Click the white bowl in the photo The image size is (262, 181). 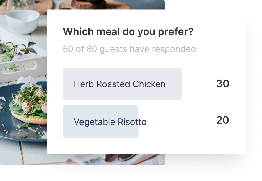[22, 22]
